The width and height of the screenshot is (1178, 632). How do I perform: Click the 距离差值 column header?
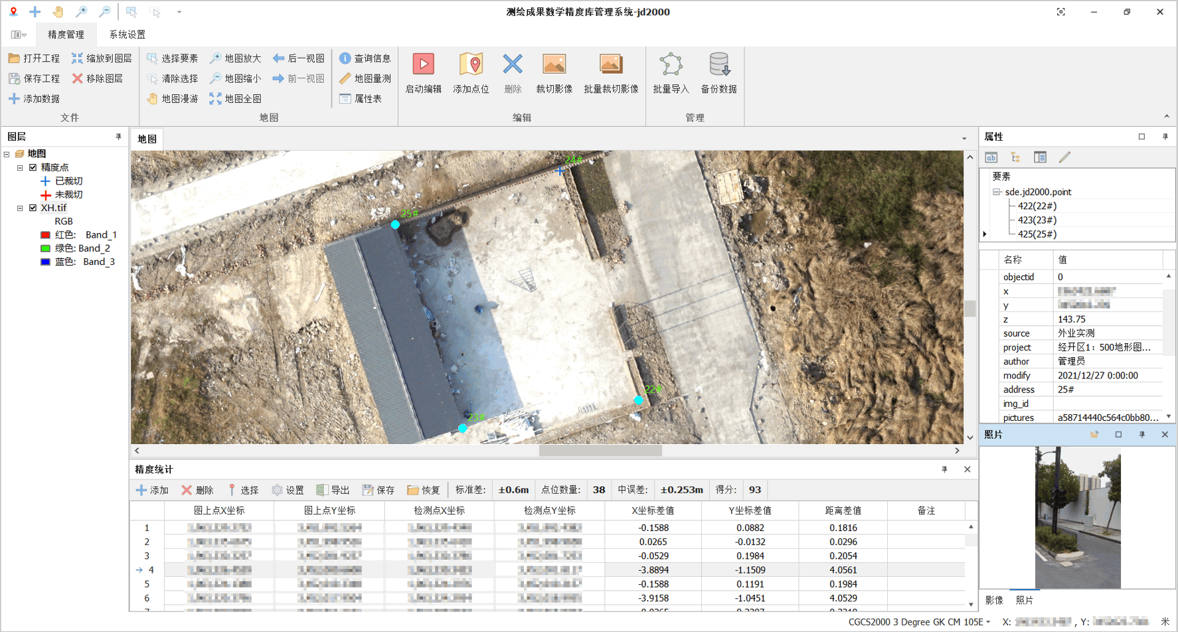(843, 511)
